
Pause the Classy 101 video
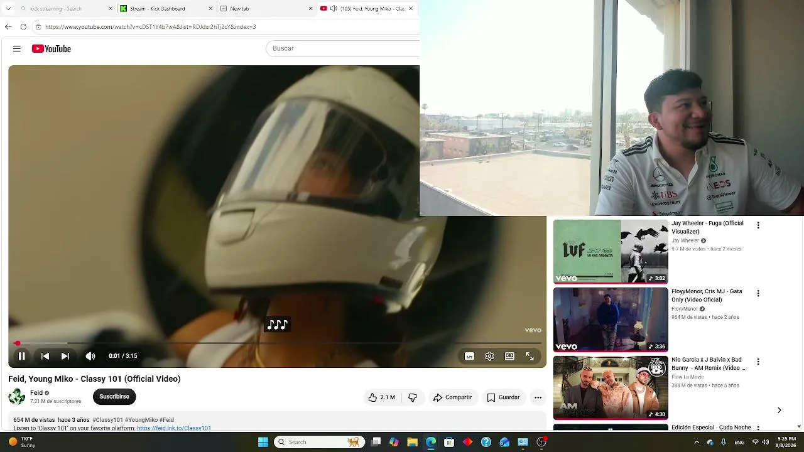[22, 356]
